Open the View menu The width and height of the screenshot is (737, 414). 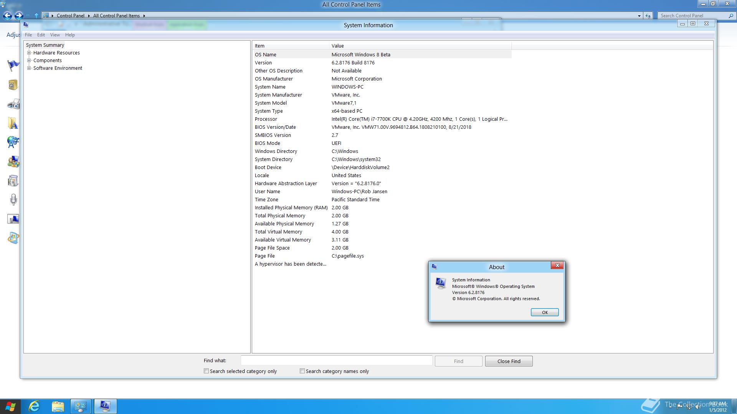click(x=55, y=35)
